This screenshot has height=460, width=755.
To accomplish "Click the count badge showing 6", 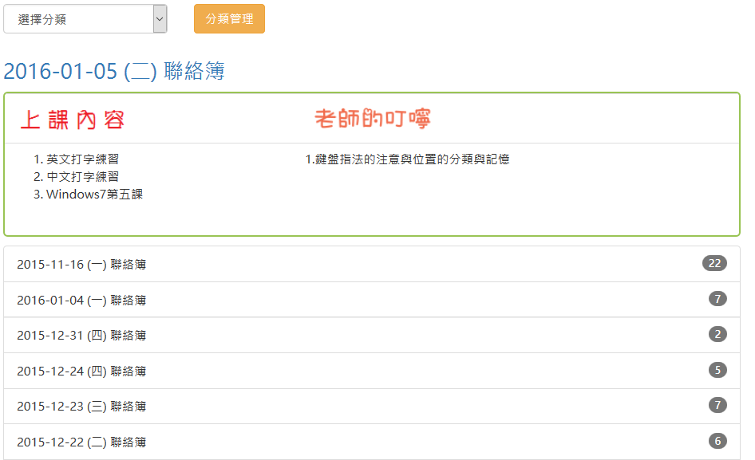I will 717,441.
